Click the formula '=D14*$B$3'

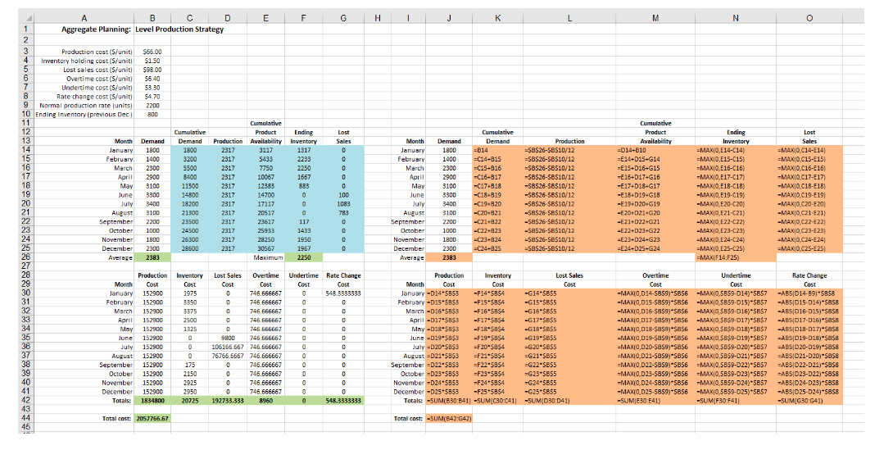[449, 293]
